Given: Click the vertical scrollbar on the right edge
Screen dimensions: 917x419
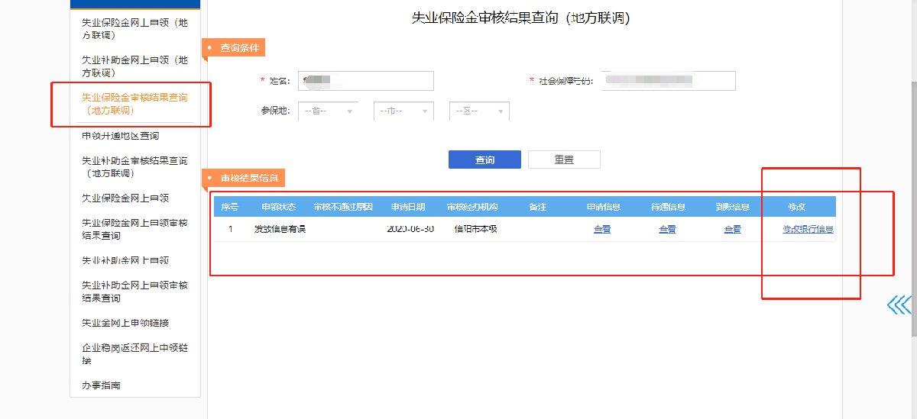Looking at the screenshot, I should (913, 206).
